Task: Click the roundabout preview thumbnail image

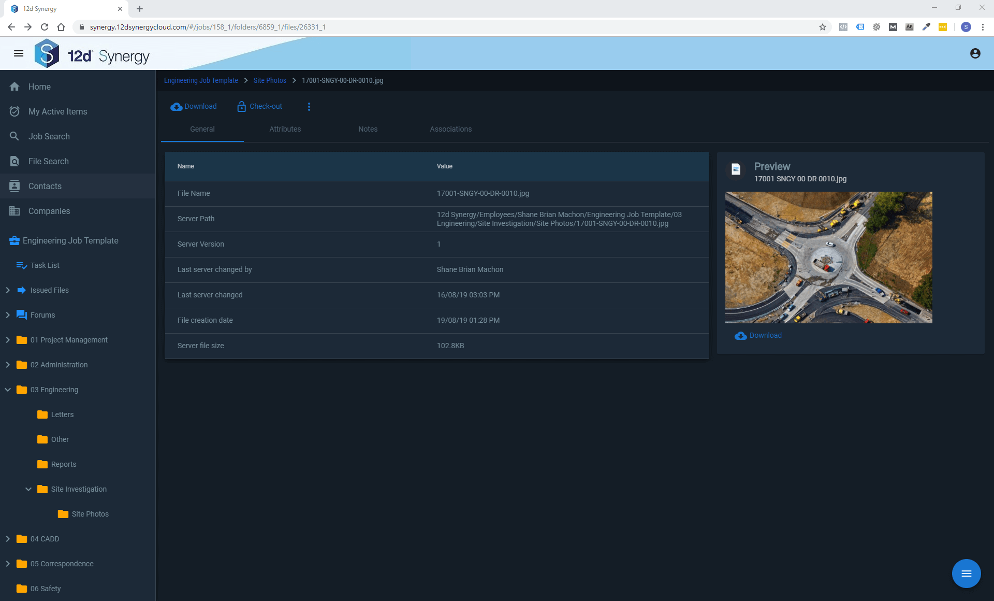Action: coord(828,257)
